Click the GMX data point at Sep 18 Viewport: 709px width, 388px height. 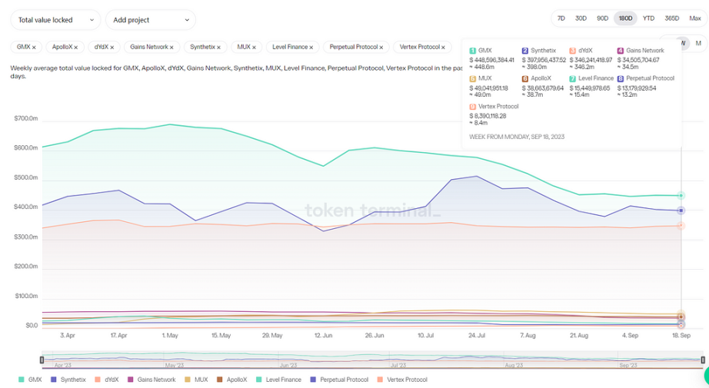pyautogui.click(x=681, y=196)
